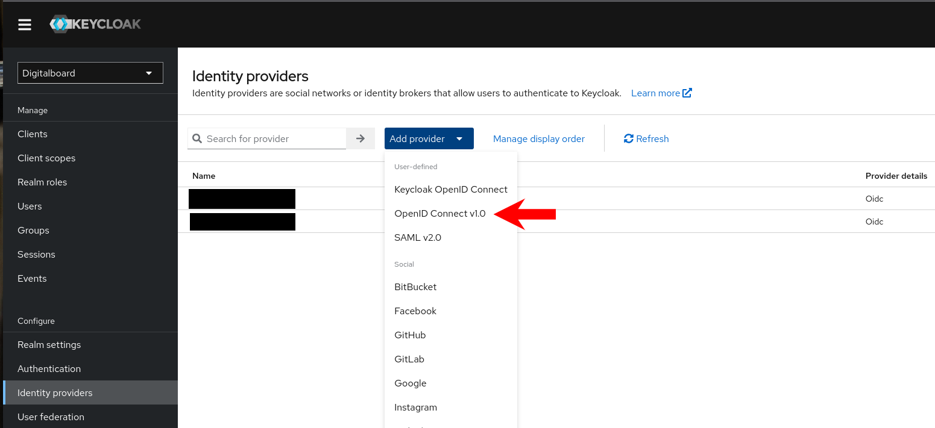Open the navigation hamburger menu

[x=24, y=24]
